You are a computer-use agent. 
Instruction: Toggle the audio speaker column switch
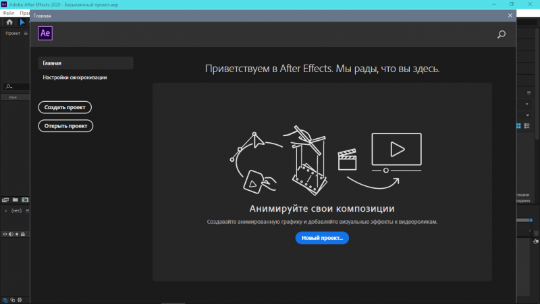coord(11,234)
